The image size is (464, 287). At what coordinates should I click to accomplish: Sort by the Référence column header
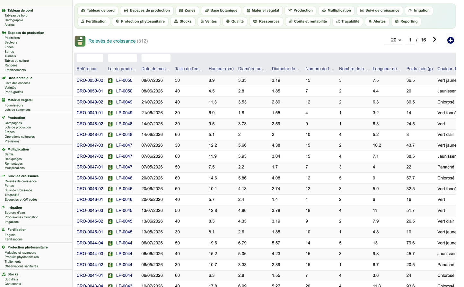tap(86, 69)
